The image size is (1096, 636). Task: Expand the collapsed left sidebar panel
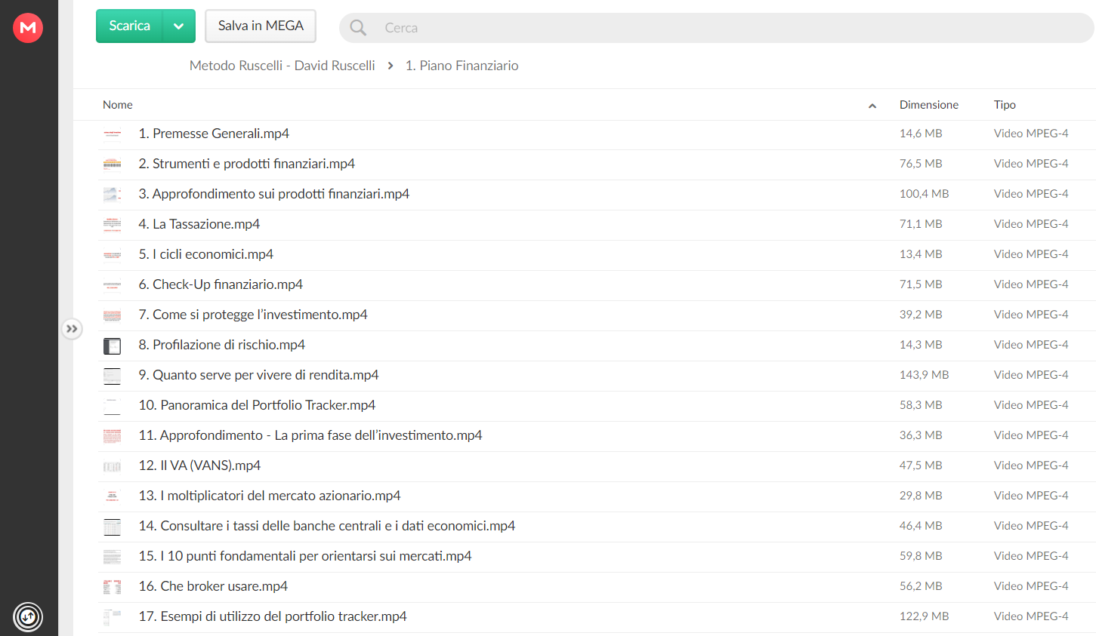(72, 329)
